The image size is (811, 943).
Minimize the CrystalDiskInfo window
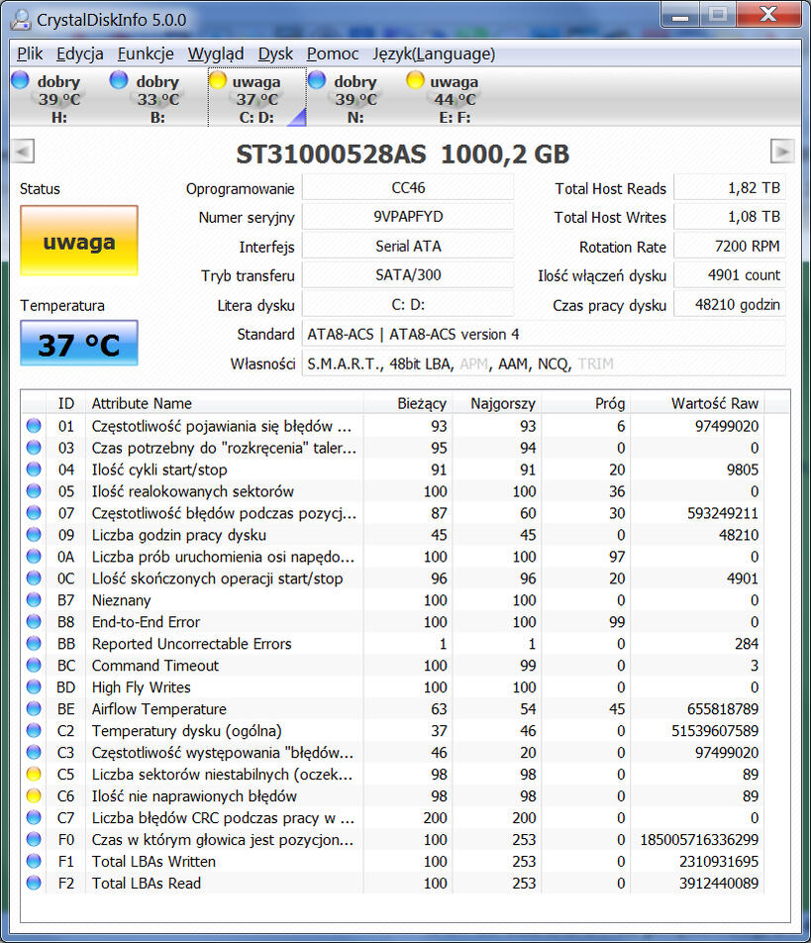680,15
